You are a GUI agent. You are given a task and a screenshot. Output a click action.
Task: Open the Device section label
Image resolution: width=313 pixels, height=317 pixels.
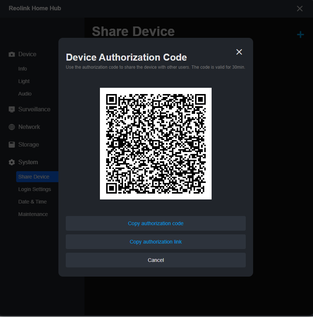click(x=27, y=54)
